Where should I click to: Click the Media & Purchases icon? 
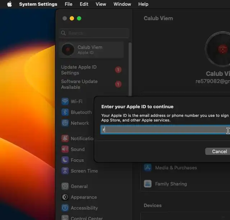coord(148,168)
